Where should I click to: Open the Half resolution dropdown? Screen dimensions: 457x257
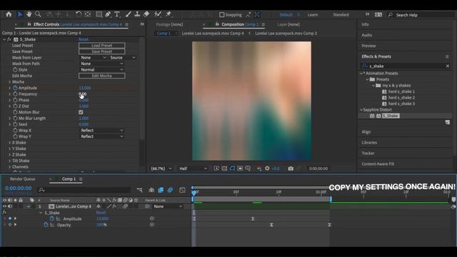click(193, 168)
